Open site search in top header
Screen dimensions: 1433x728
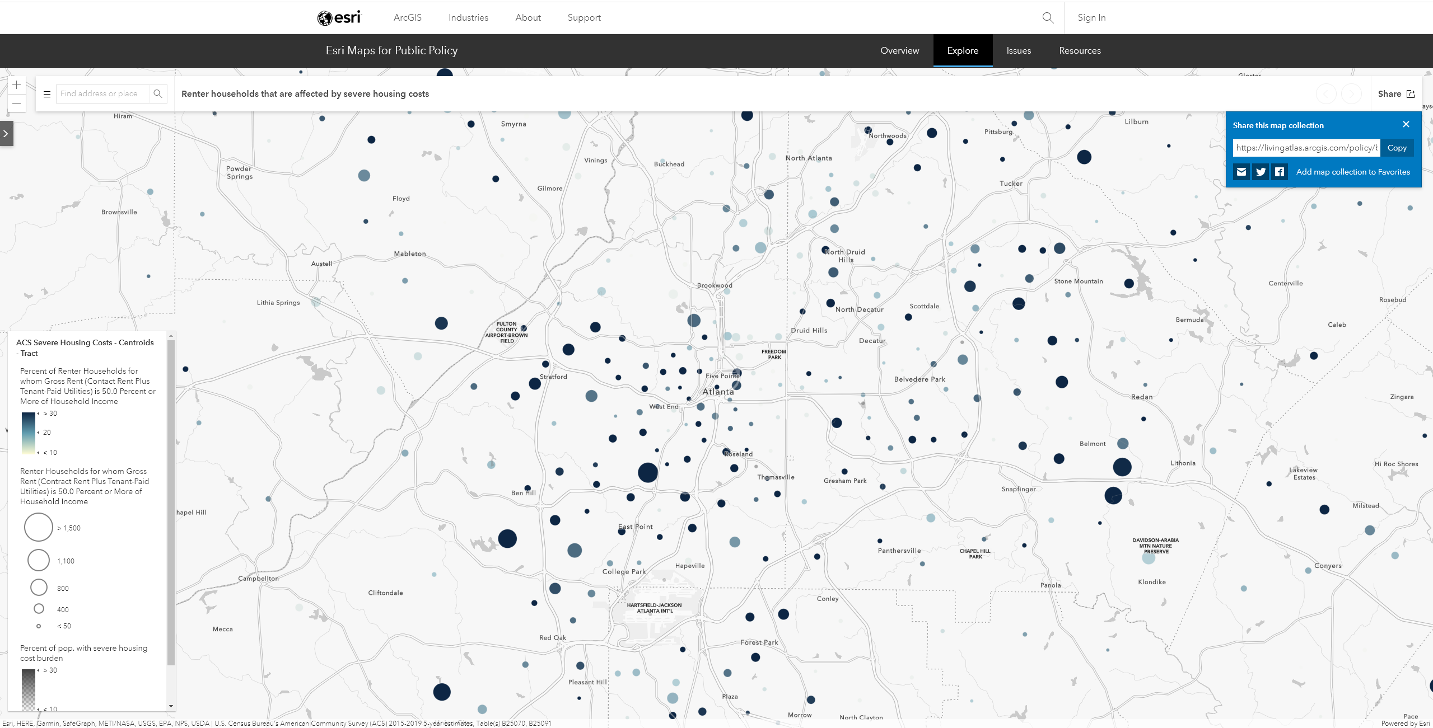1048,18
